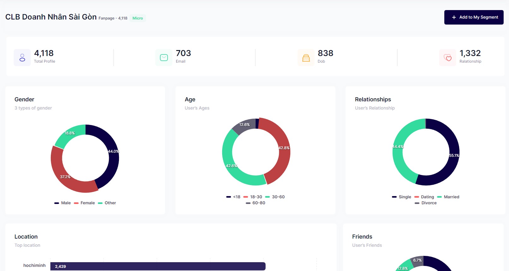
Task: Click the Fanpage - 4,118 label
Action: click(113, 18)
